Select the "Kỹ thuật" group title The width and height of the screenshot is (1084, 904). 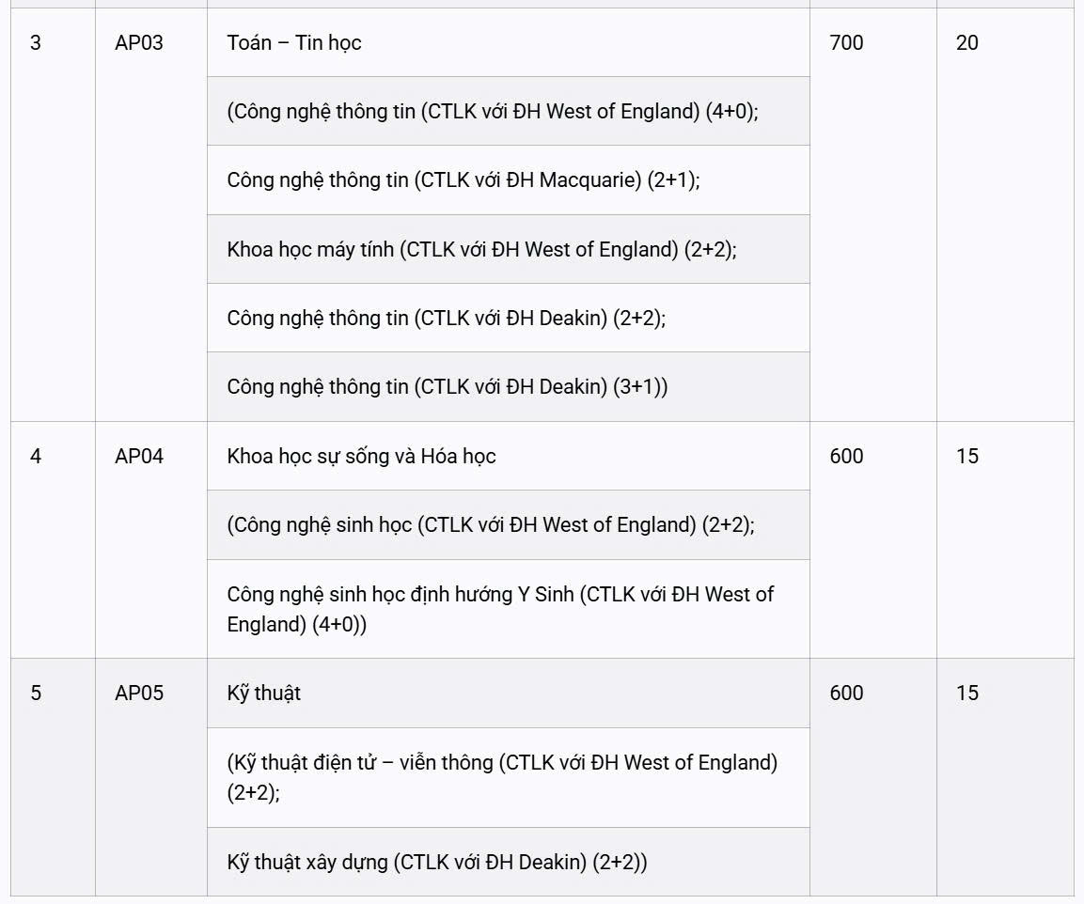(264, 694)
